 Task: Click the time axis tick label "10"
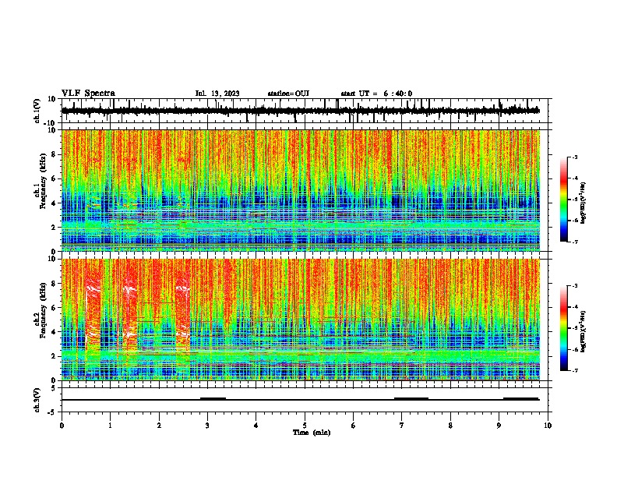pos(548,426)
